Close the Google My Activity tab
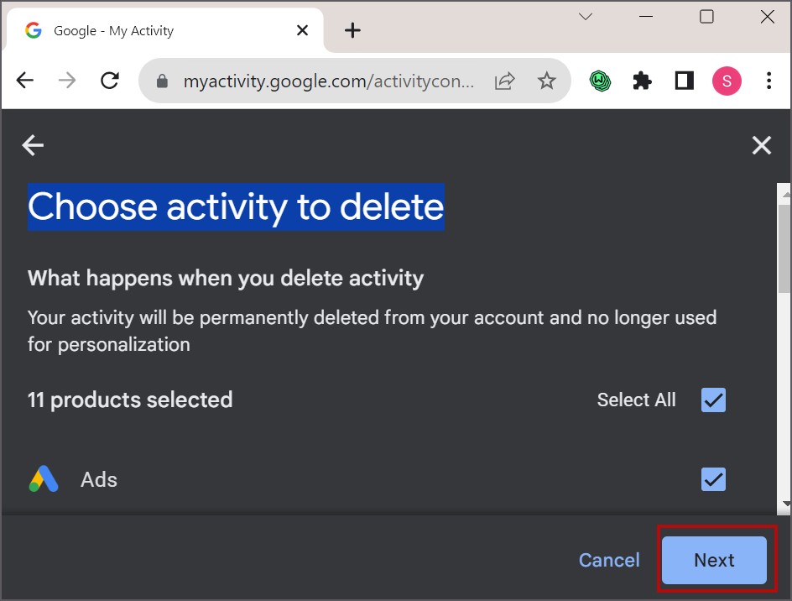Image resolution: width=792 pixels, height=601 pixels. pos(303,31)
